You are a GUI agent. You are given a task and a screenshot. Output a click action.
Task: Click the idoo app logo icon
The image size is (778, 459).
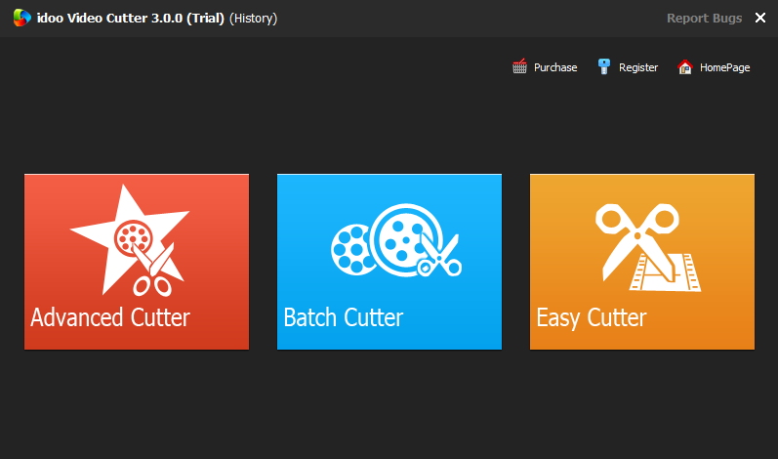[x=21, y=18]
